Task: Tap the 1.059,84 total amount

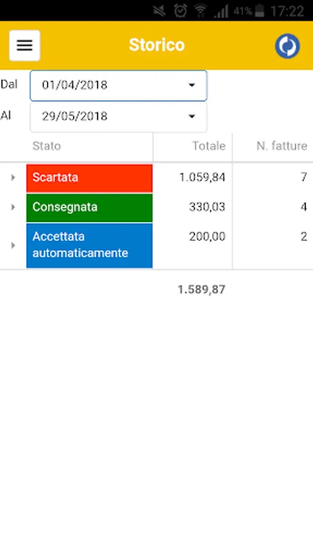Action: click(x=202, y=177)
